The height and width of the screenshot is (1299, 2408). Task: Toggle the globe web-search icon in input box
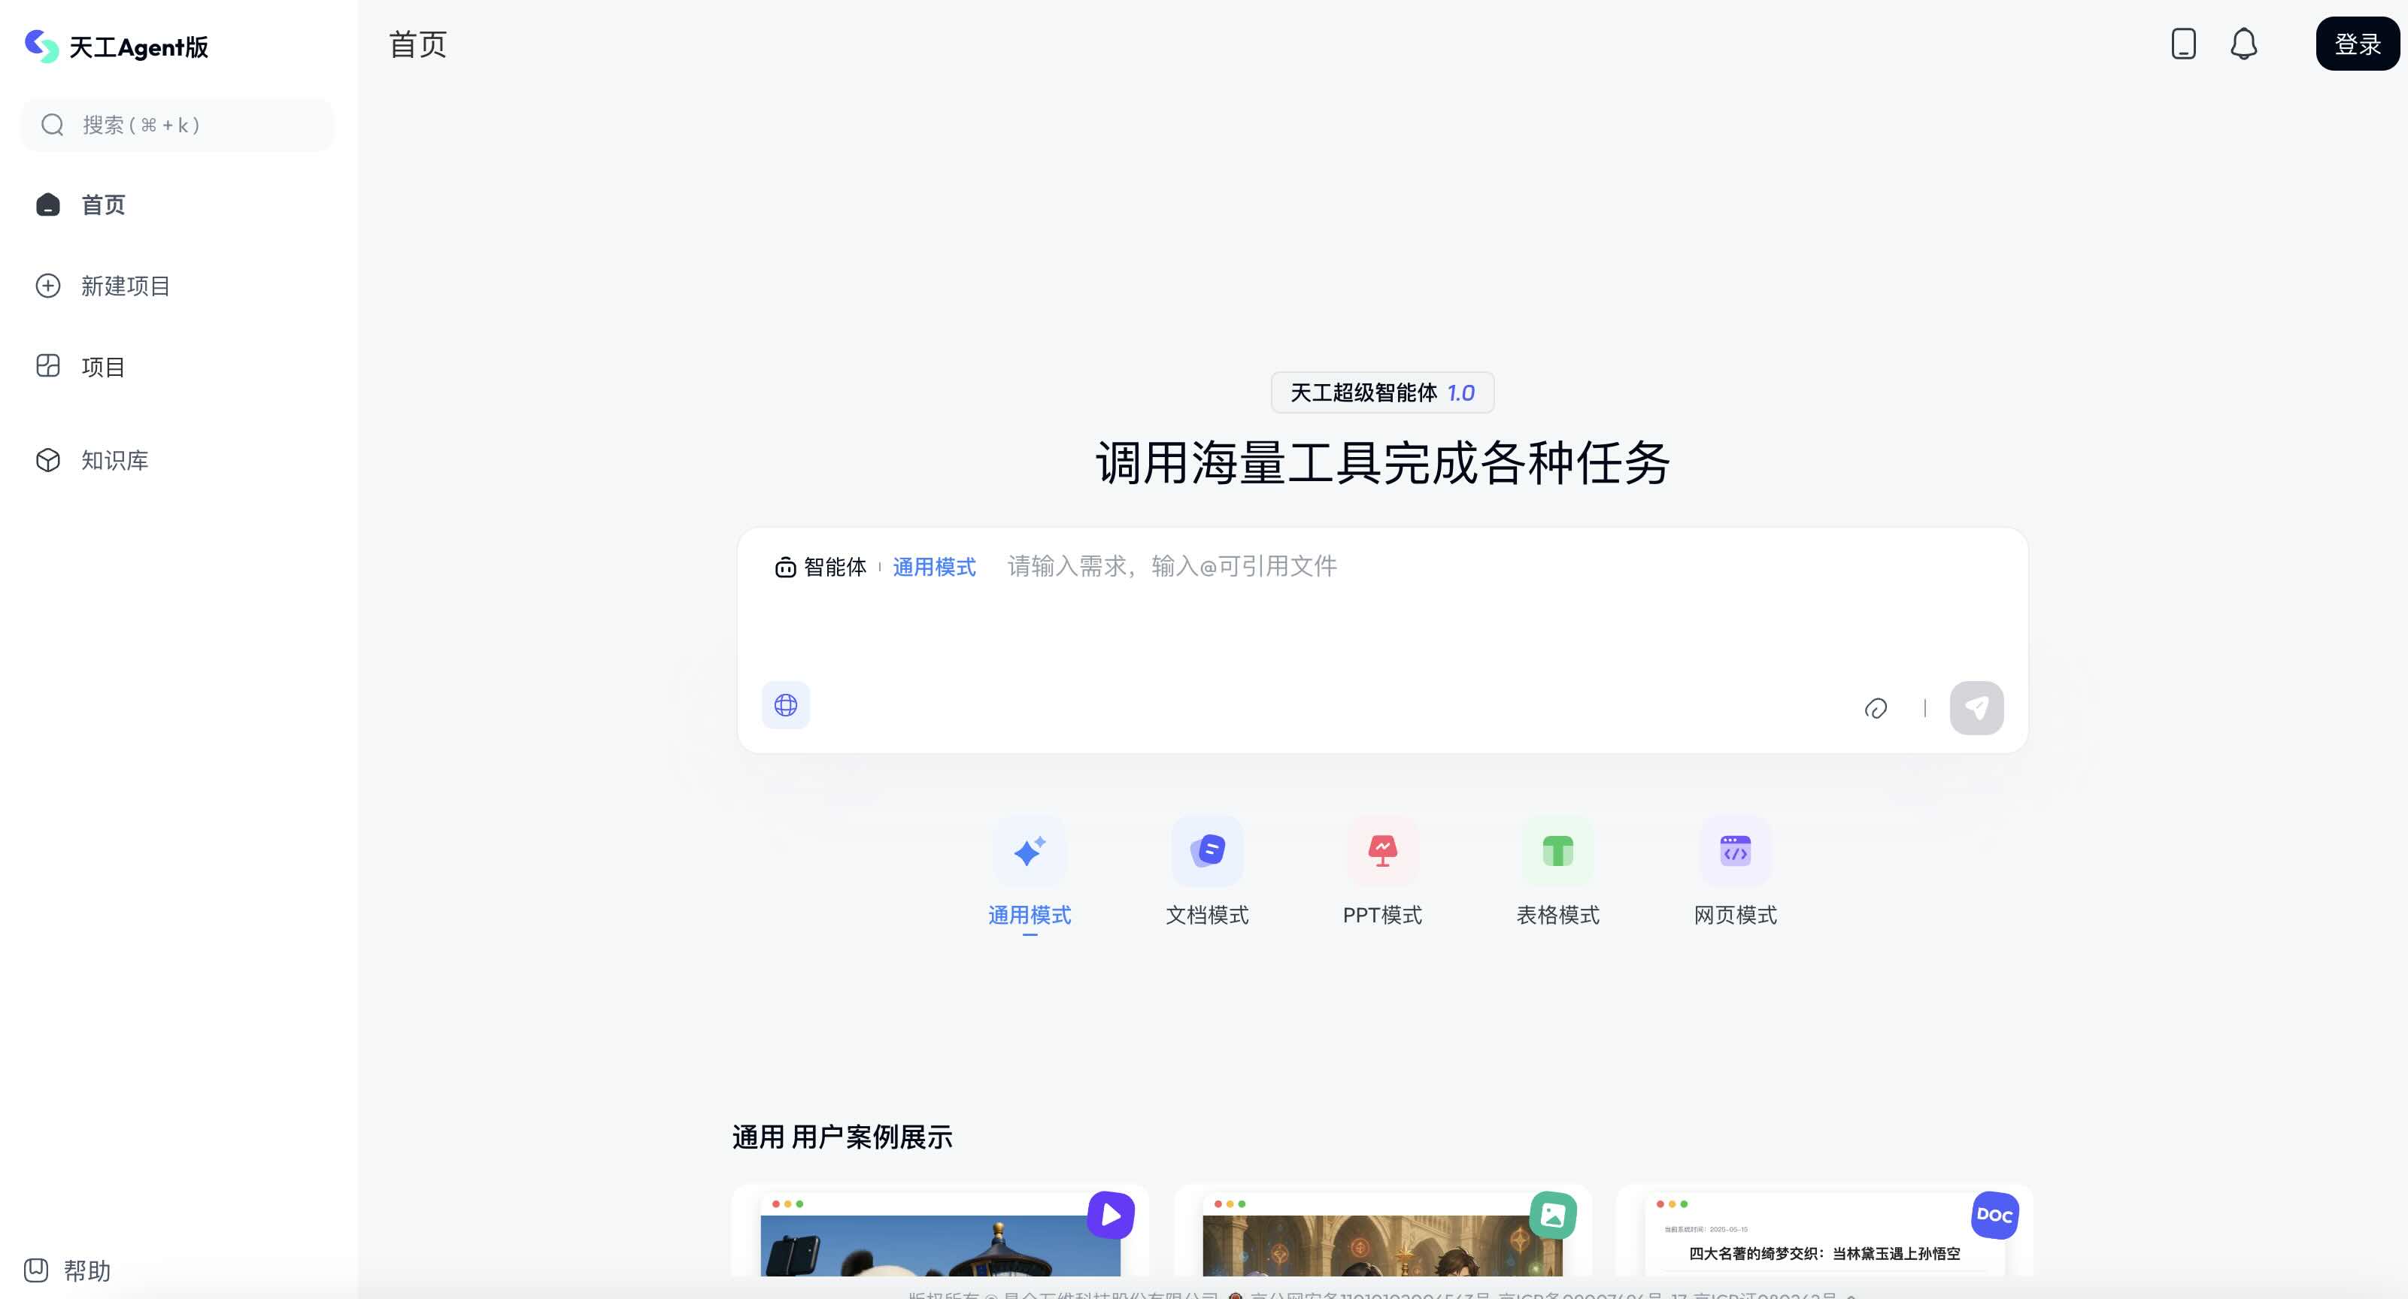click(x=785, y=706)
